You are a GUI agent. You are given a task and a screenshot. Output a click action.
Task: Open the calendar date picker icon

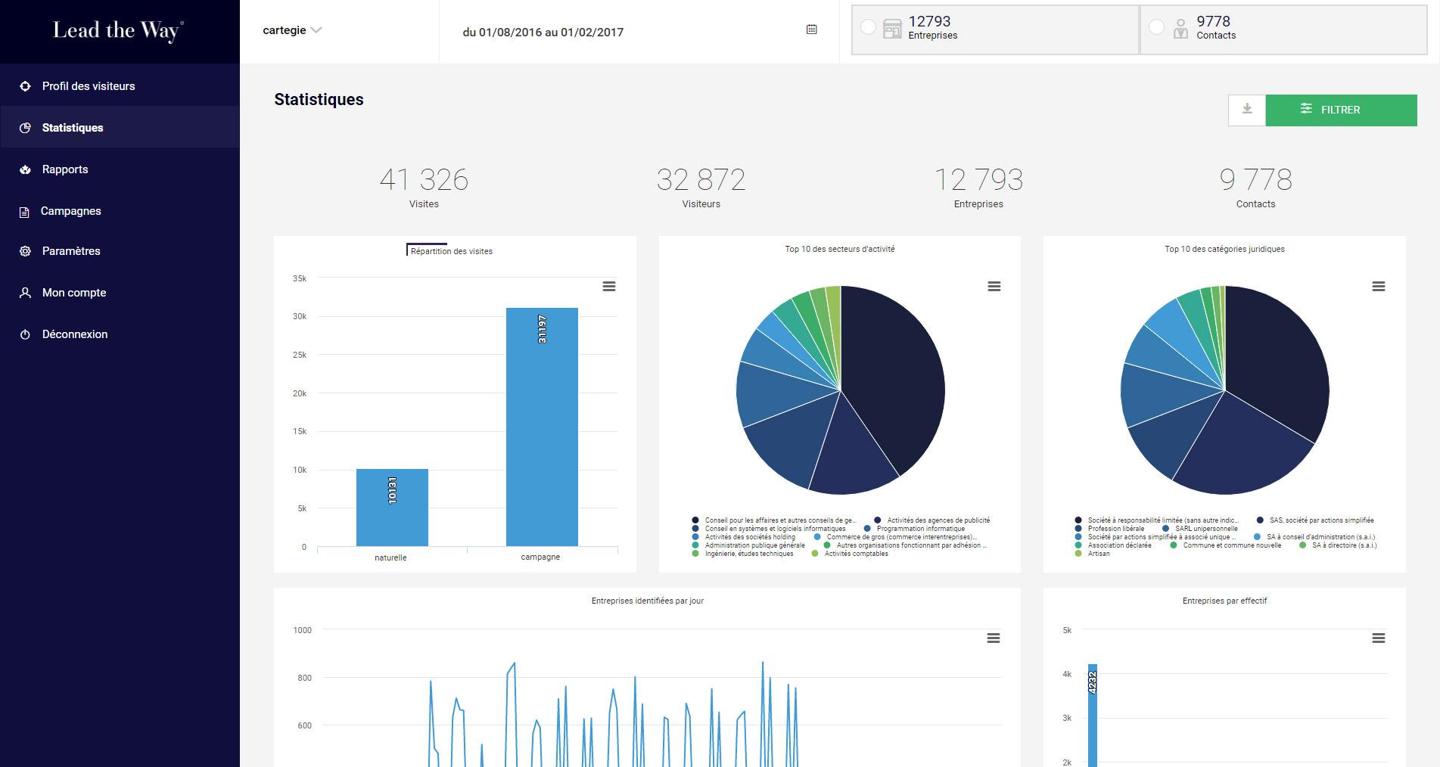pyautogui.click(x=811, y=29)
